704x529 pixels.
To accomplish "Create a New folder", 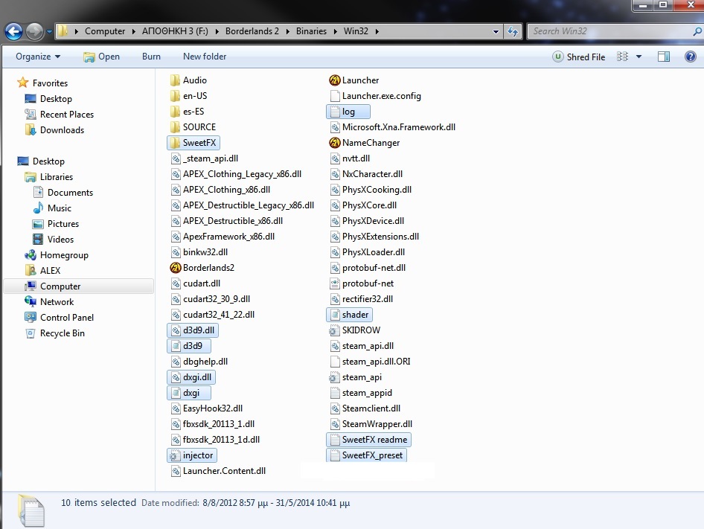I will (x=205, y=57).
